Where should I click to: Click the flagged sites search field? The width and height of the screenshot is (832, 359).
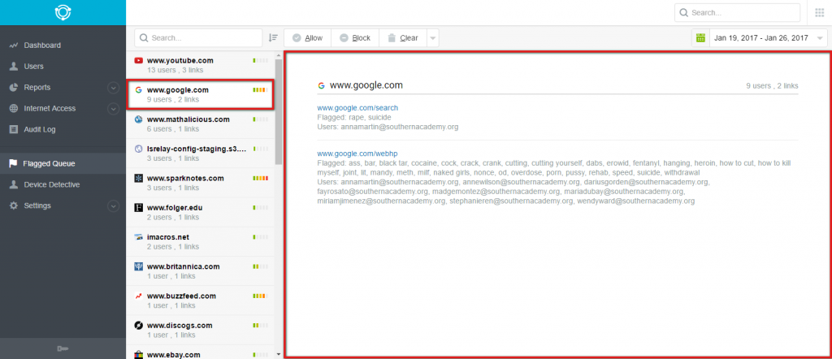pyautogui.click(x=198, y=38)
